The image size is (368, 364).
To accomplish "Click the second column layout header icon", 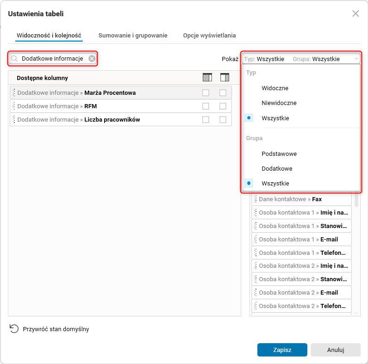I will (x=225, y=78).
